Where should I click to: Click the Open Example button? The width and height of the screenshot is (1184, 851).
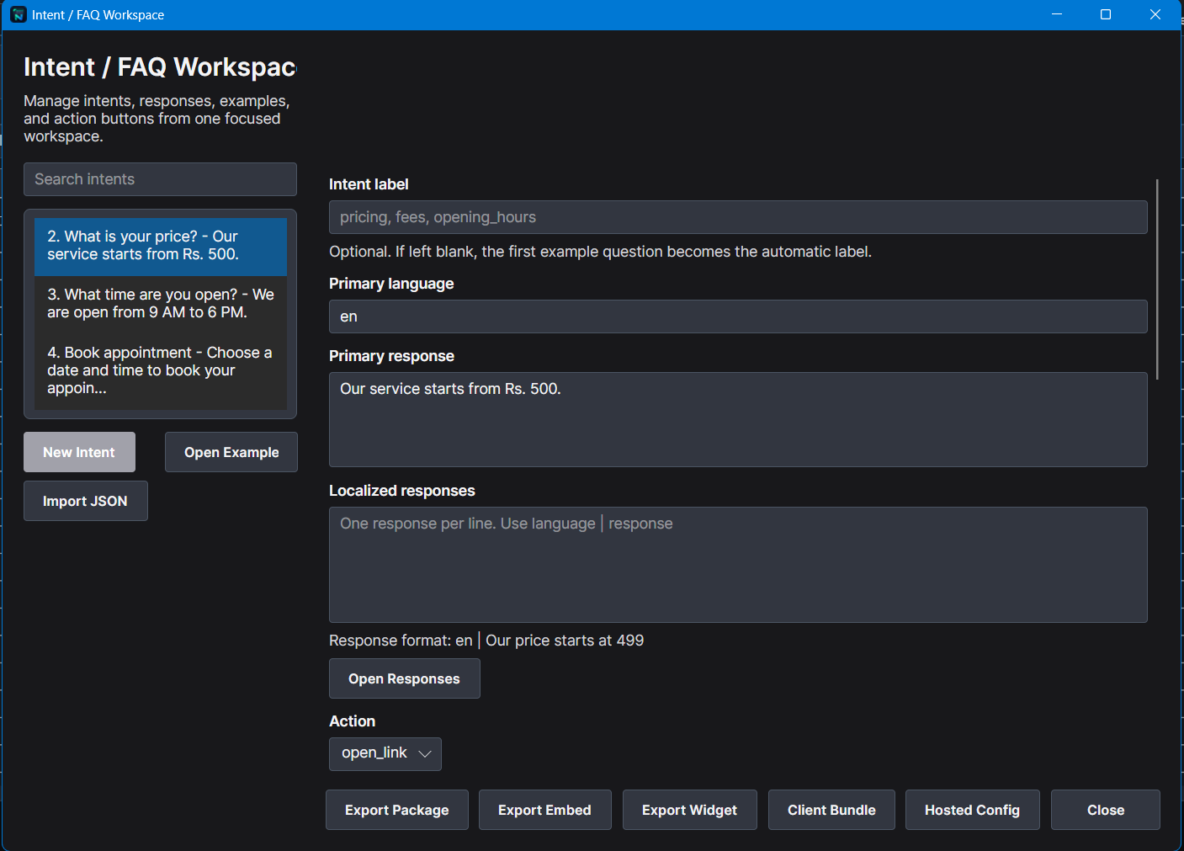(231, 452)
